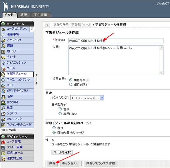The height and width of the screenshot is (168, 170).
Task: Click in the タイトル input field
Action: tap(116, 41)
